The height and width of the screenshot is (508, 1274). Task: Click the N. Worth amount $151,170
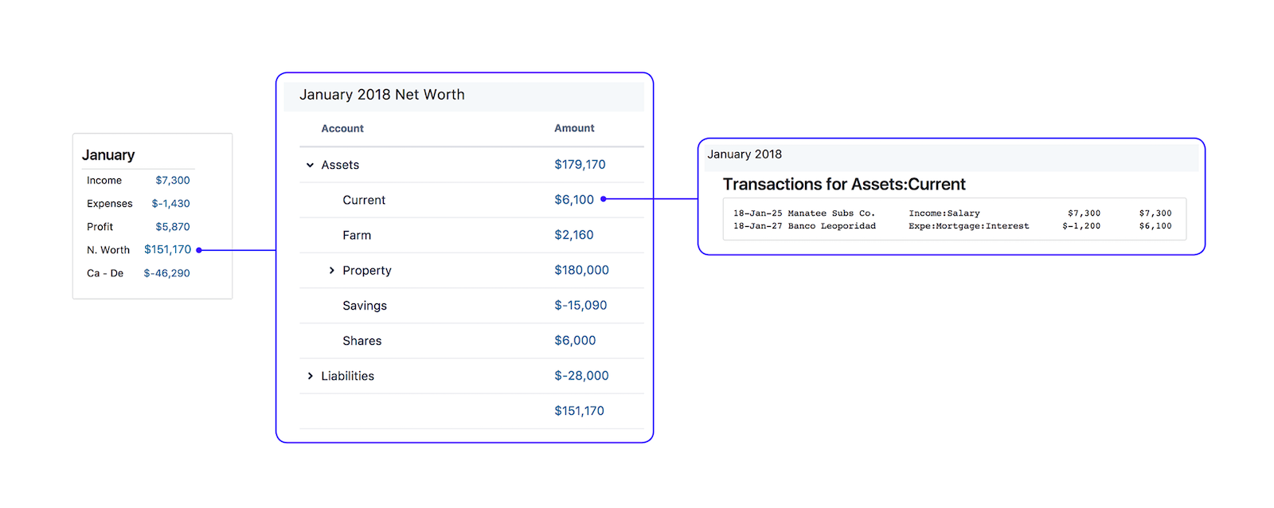click(x=167, y=250)
